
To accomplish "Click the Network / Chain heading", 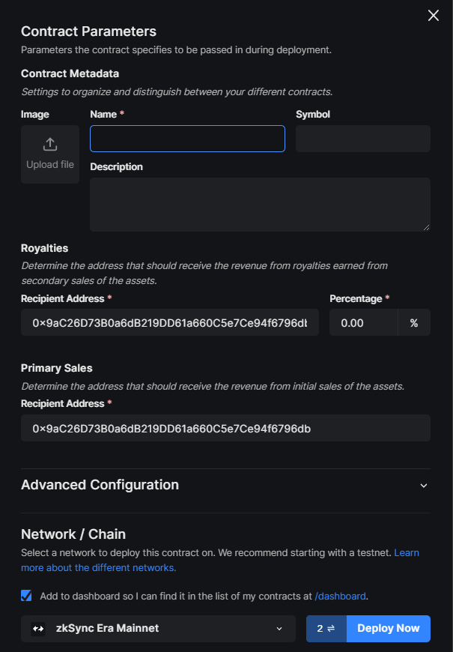I will click(x=73, y=534).
